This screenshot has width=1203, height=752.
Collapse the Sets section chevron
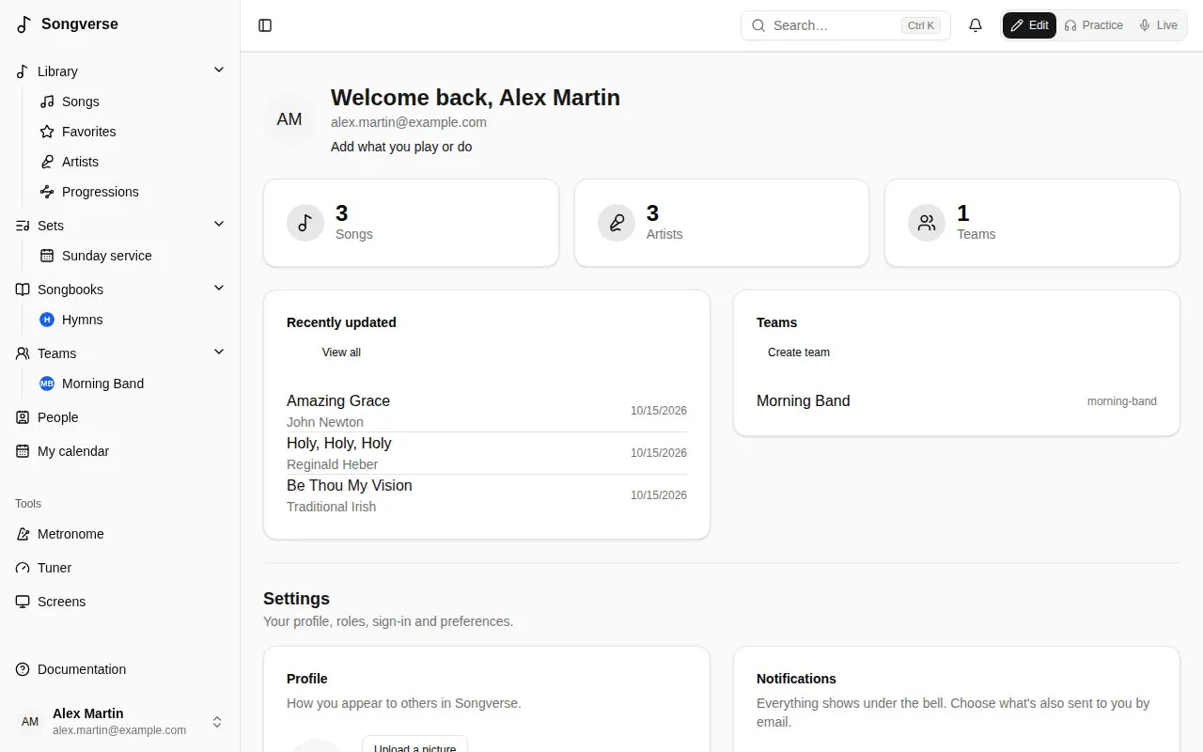click(219, 225)
